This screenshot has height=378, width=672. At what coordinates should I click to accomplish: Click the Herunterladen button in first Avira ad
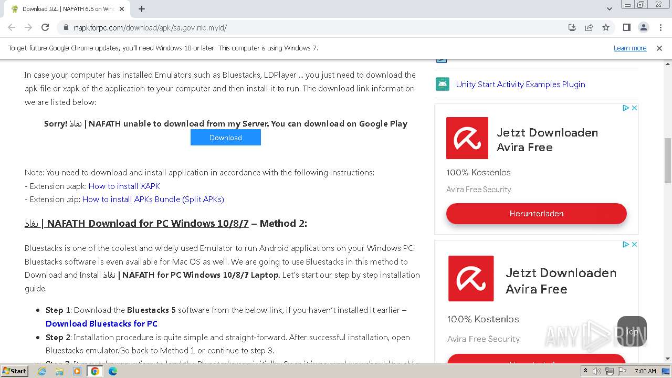(x=537, y=214)
